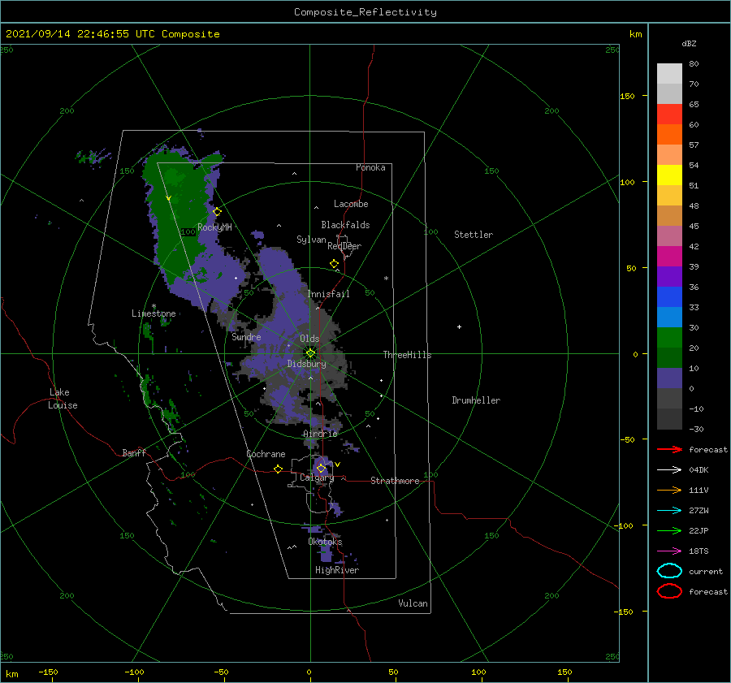Screen dimensions: 731x683
Task: Click the Airdrie city label
Action: (x=320, y=434)
